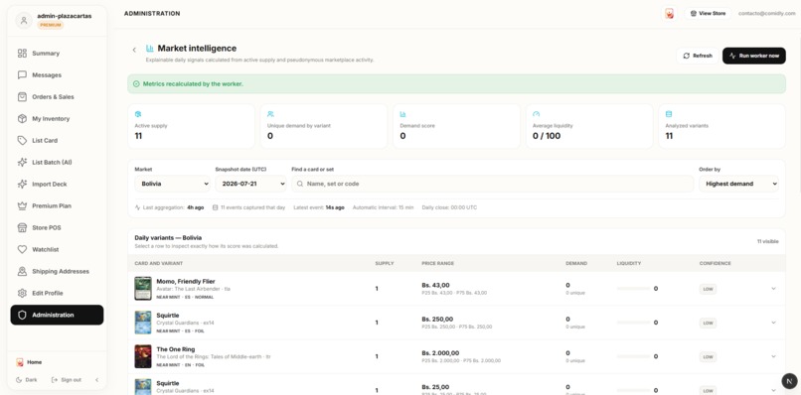Click the Name, set or code search field
The image size is (801, 395).
coord(493,184)
